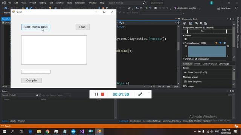Open the Analyze menu

point(60,3)
